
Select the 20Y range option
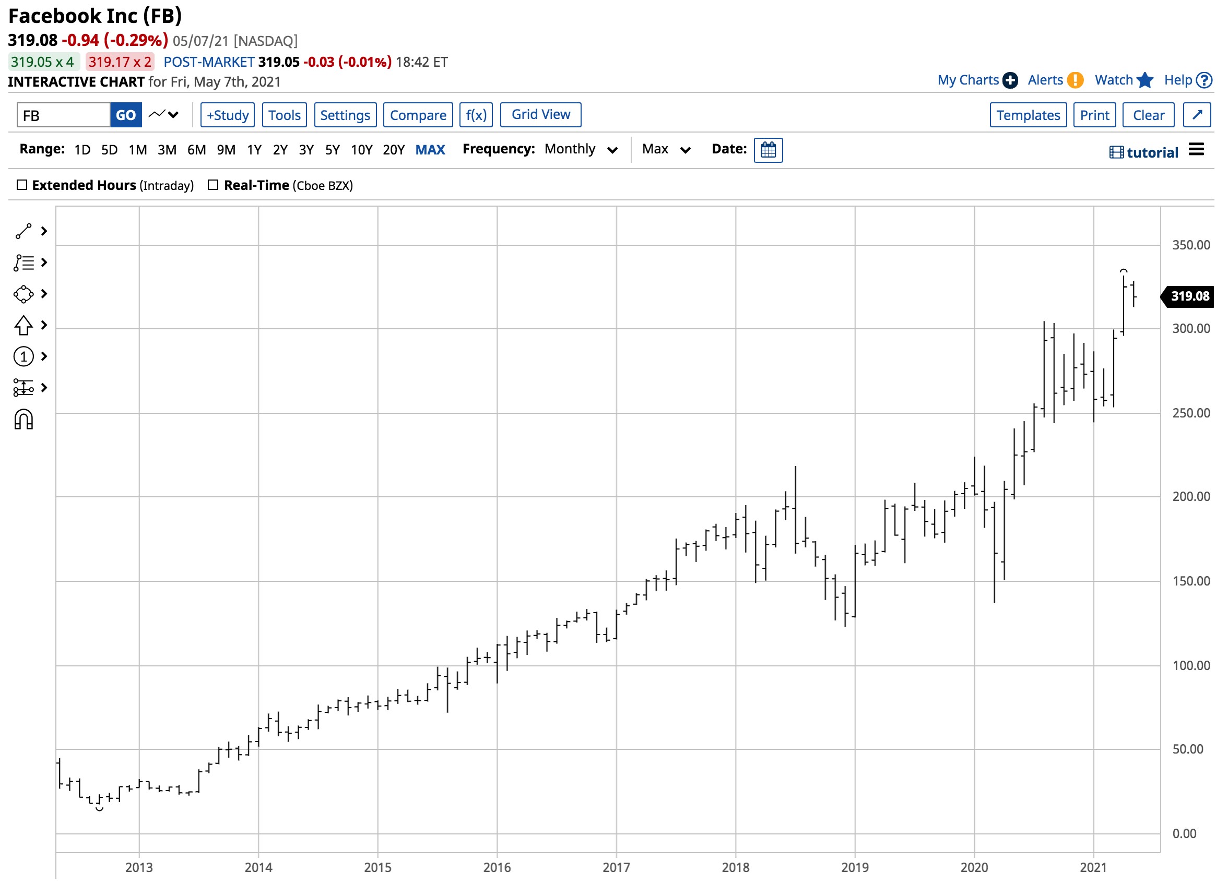point(395,150)
